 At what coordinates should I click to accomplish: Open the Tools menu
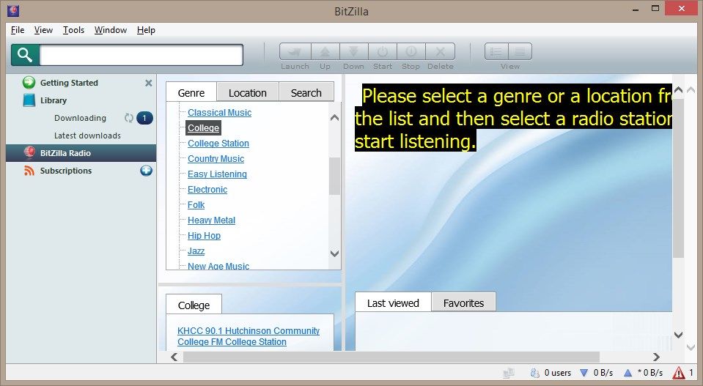tap(73, 30)
